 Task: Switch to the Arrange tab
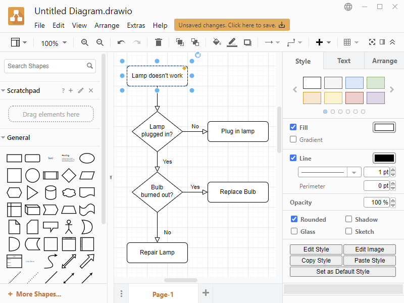pyautogui.click(x=384, y=61)
